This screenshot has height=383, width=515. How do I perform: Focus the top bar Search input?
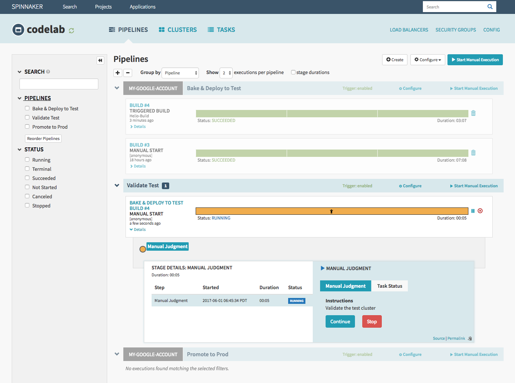coord(454,7)
